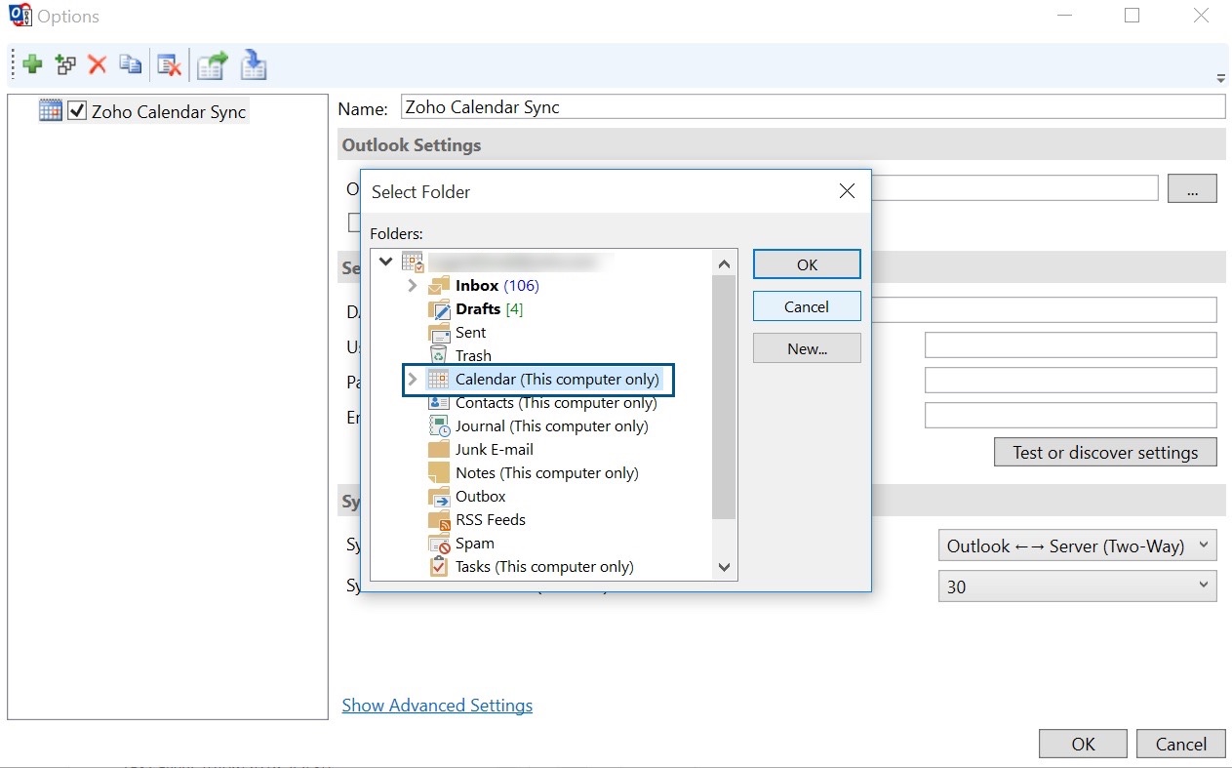Click the export profiles icon with green arrow
1232x768 pixels.
(212, 65)
